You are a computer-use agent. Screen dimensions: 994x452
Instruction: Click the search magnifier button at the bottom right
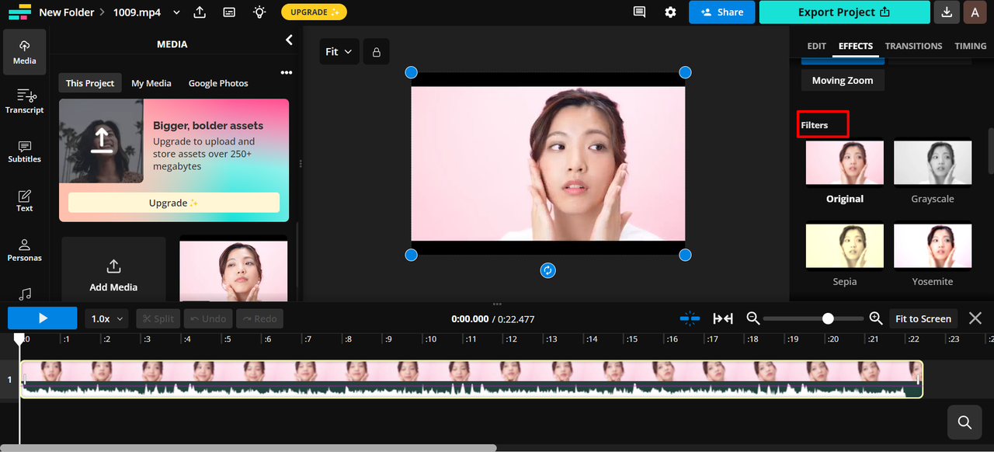coord(964,422)
